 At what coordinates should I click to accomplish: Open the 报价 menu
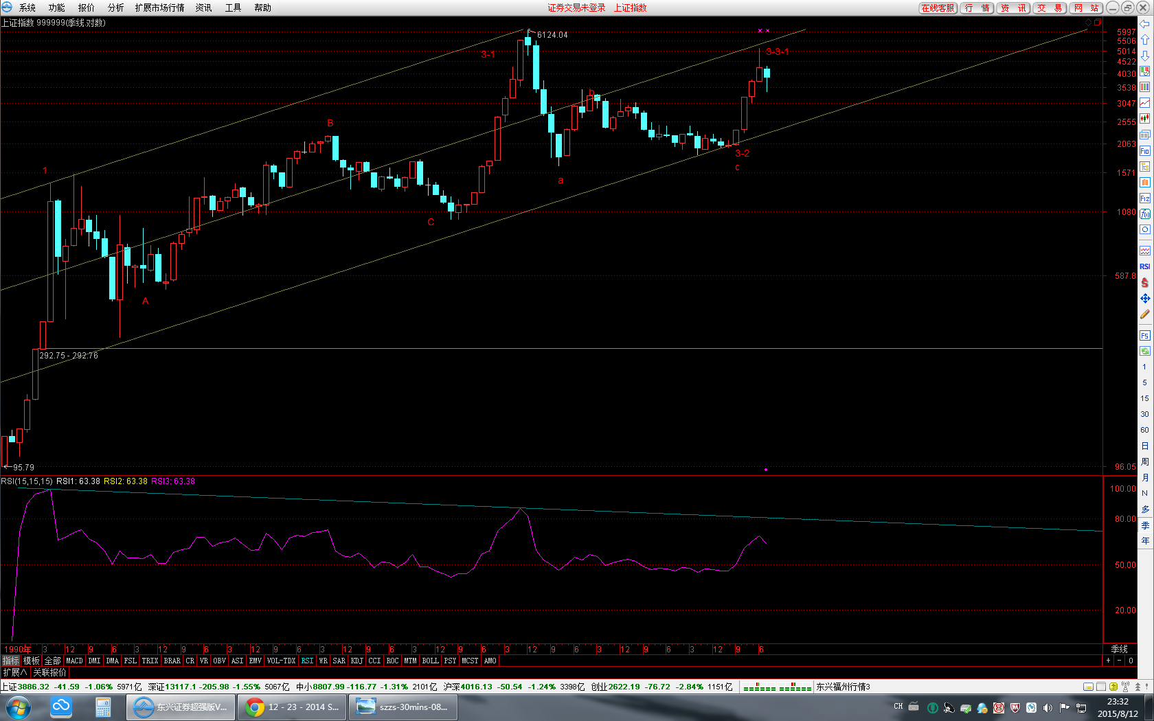pyautogui.click(x=87, y=8)
